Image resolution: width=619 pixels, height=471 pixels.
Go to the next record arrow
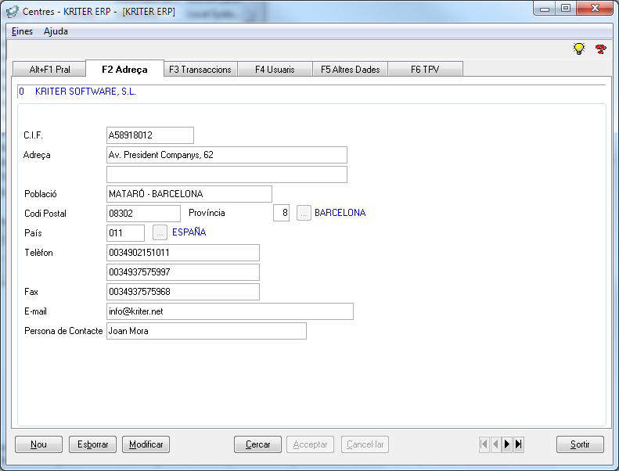point(507,444)
